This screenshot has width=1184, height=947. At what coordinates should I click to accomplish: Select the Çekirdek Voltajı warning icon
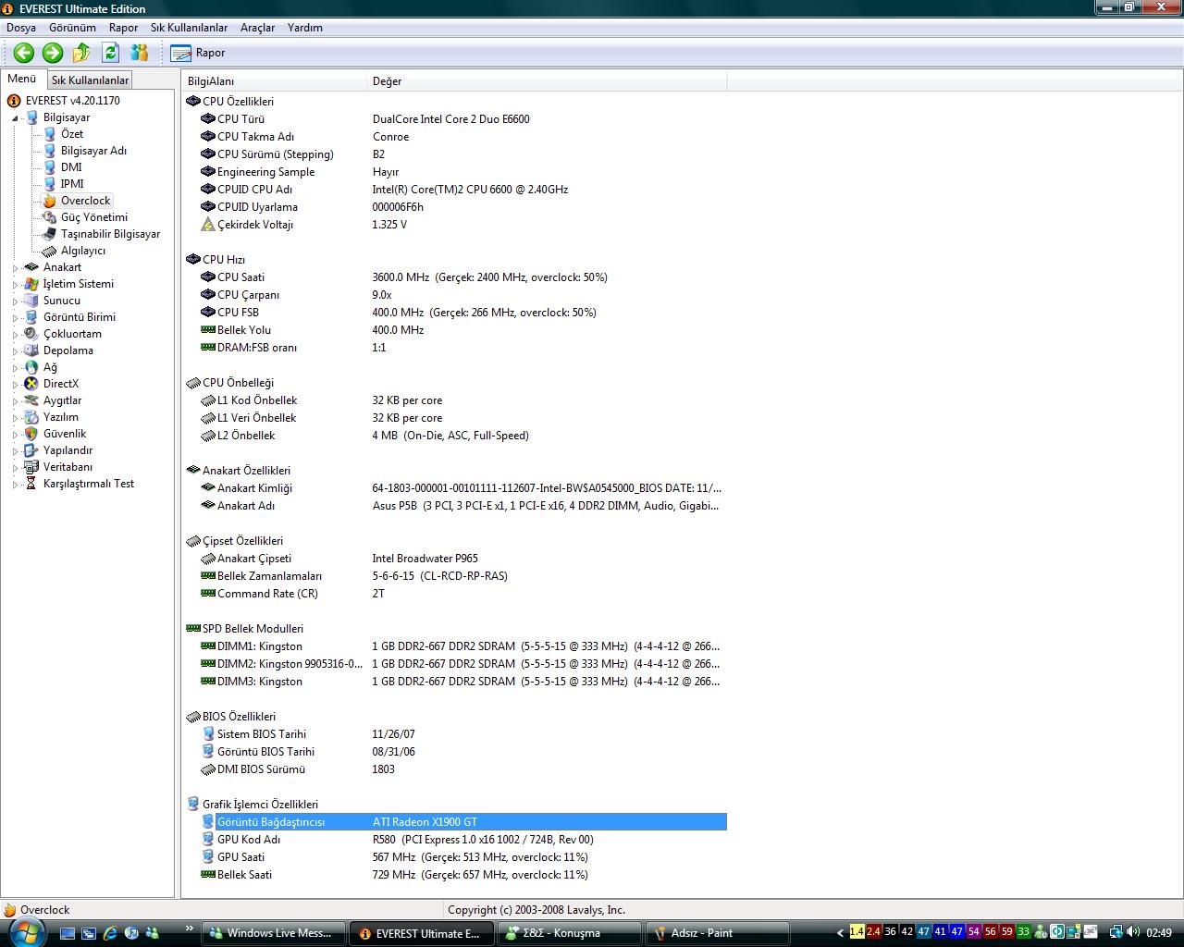[208, 225]
